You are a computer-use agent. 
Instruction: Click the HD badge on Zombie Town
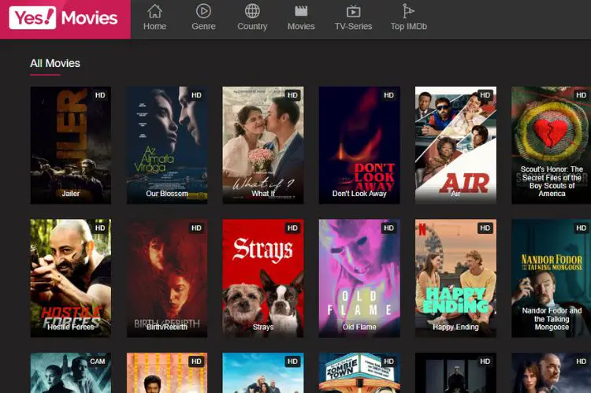[388, 361]
